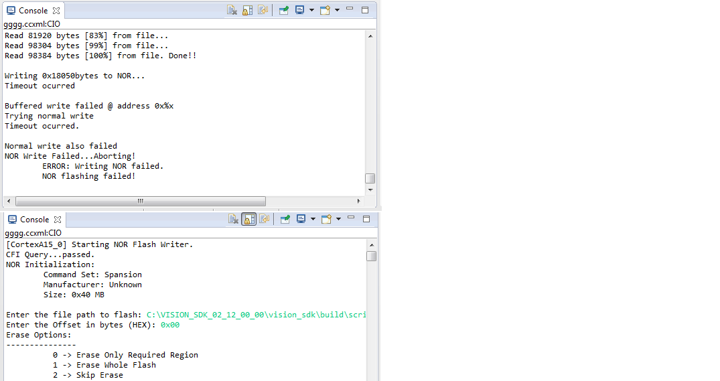Disable Scroll Lock in bottom console
The height and width of the screenshot is (381, 720).
point(249,219)
